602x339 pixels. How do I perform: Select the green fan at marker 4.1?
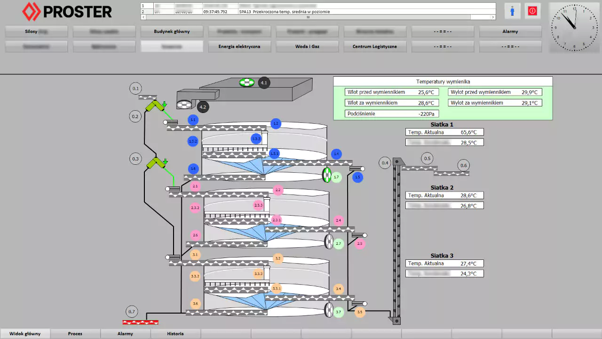point(246,82)
